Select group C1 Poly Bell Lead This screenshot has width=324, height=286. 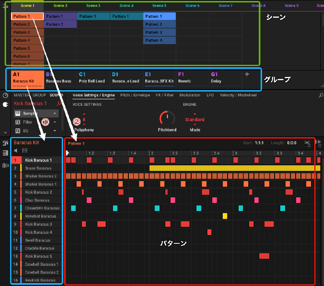coord(94,79)
